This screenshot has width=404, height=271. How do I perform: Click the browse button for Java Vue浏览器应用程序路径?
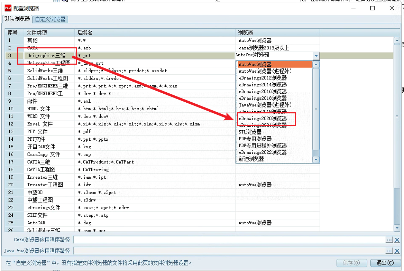point(389,251)
